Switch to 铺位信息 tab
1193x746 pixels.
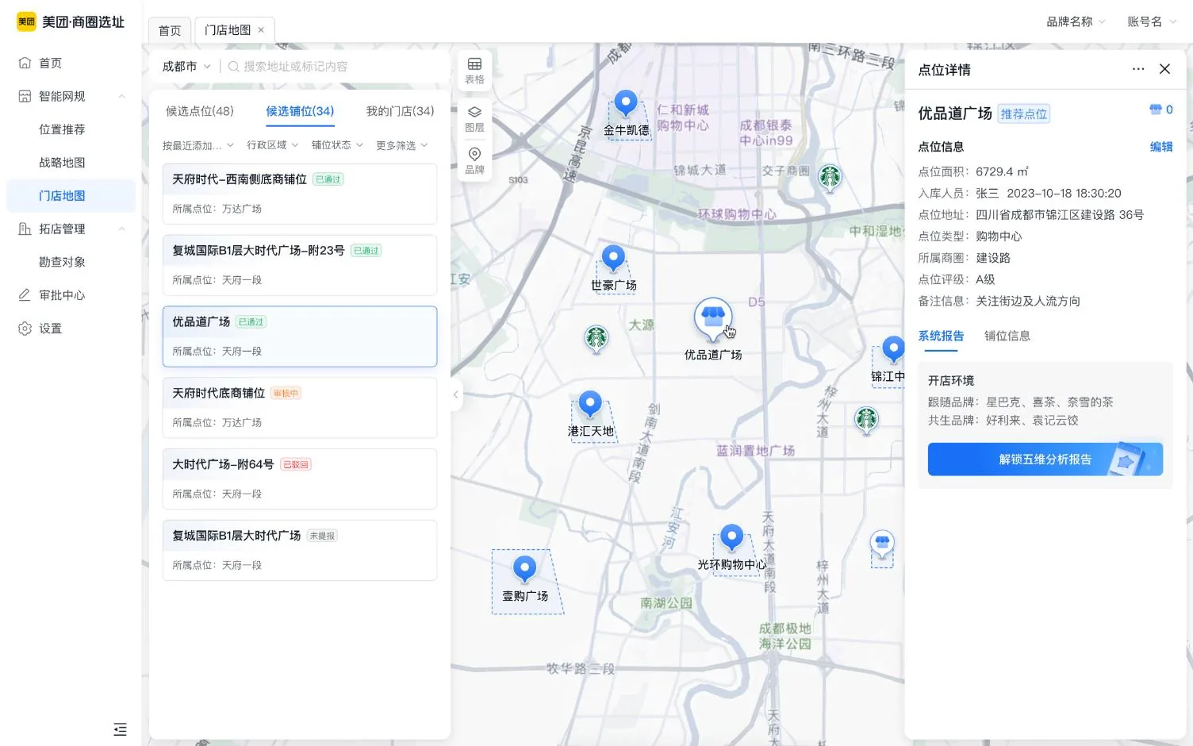[1007, 336]
